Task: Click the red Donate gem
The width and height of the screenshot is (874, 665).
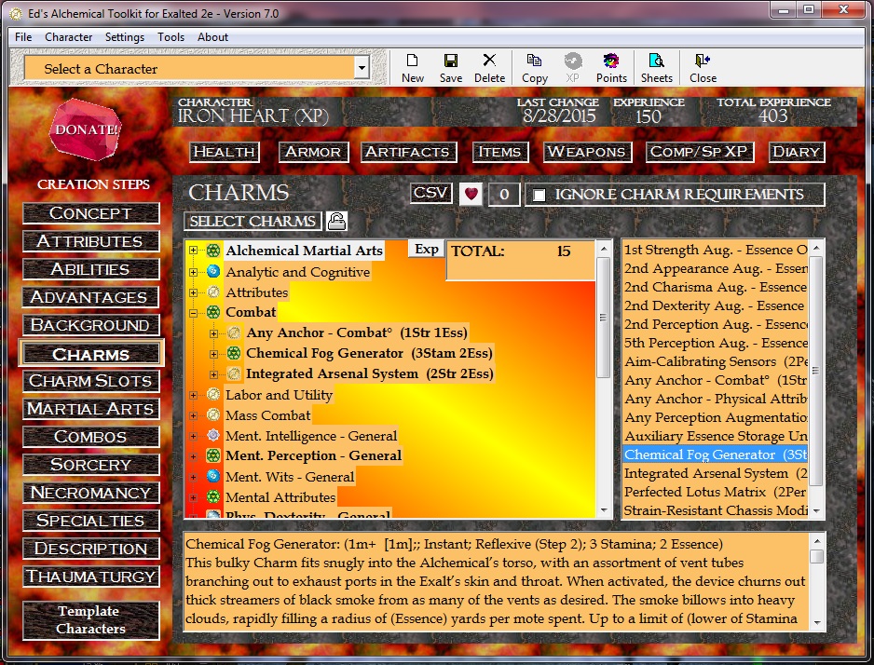Action: 86,129
